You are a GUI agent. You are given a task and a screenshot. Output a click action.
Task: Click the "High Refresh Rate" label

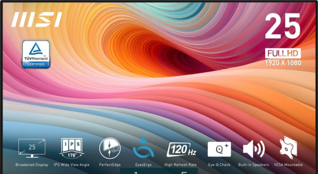coord(180,165)
